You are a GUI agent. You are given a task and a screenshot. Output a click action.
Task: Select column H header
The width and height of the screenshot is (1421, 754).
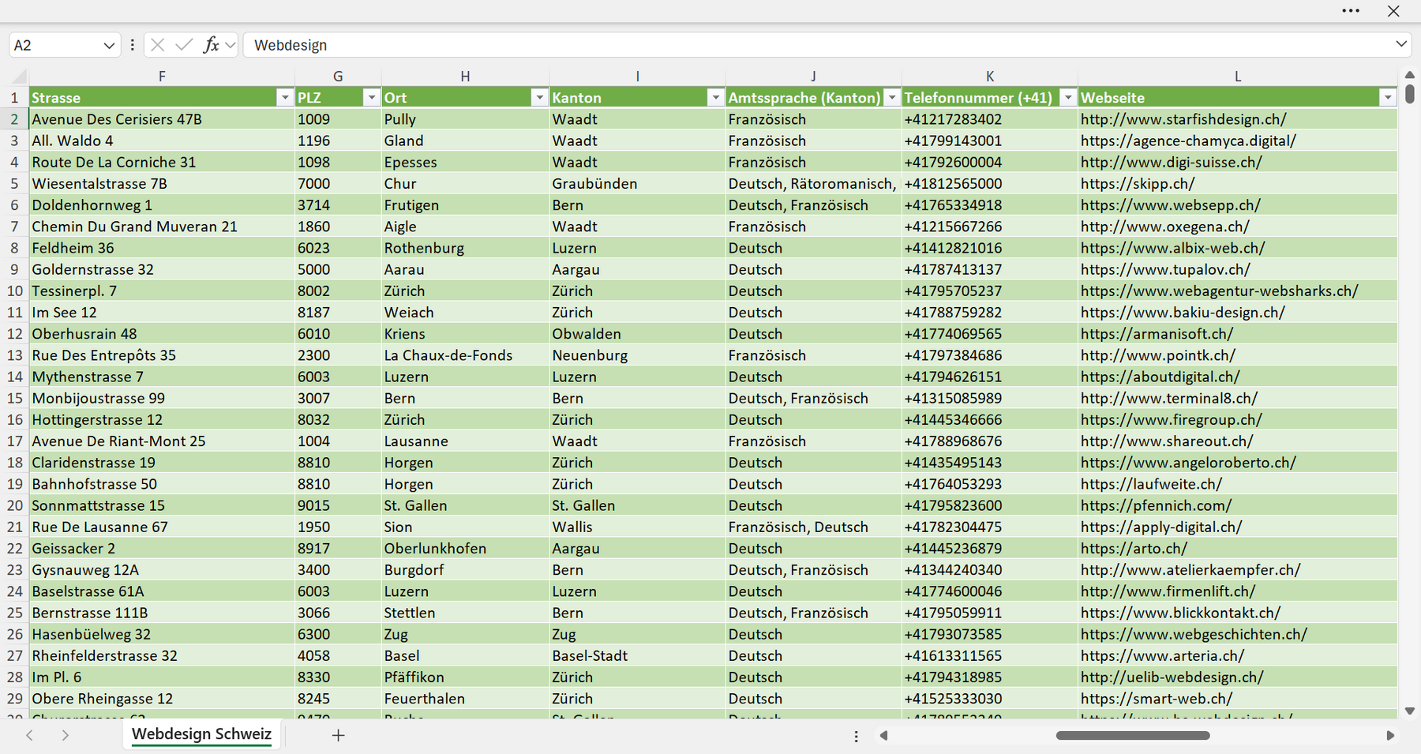[465, 77]
